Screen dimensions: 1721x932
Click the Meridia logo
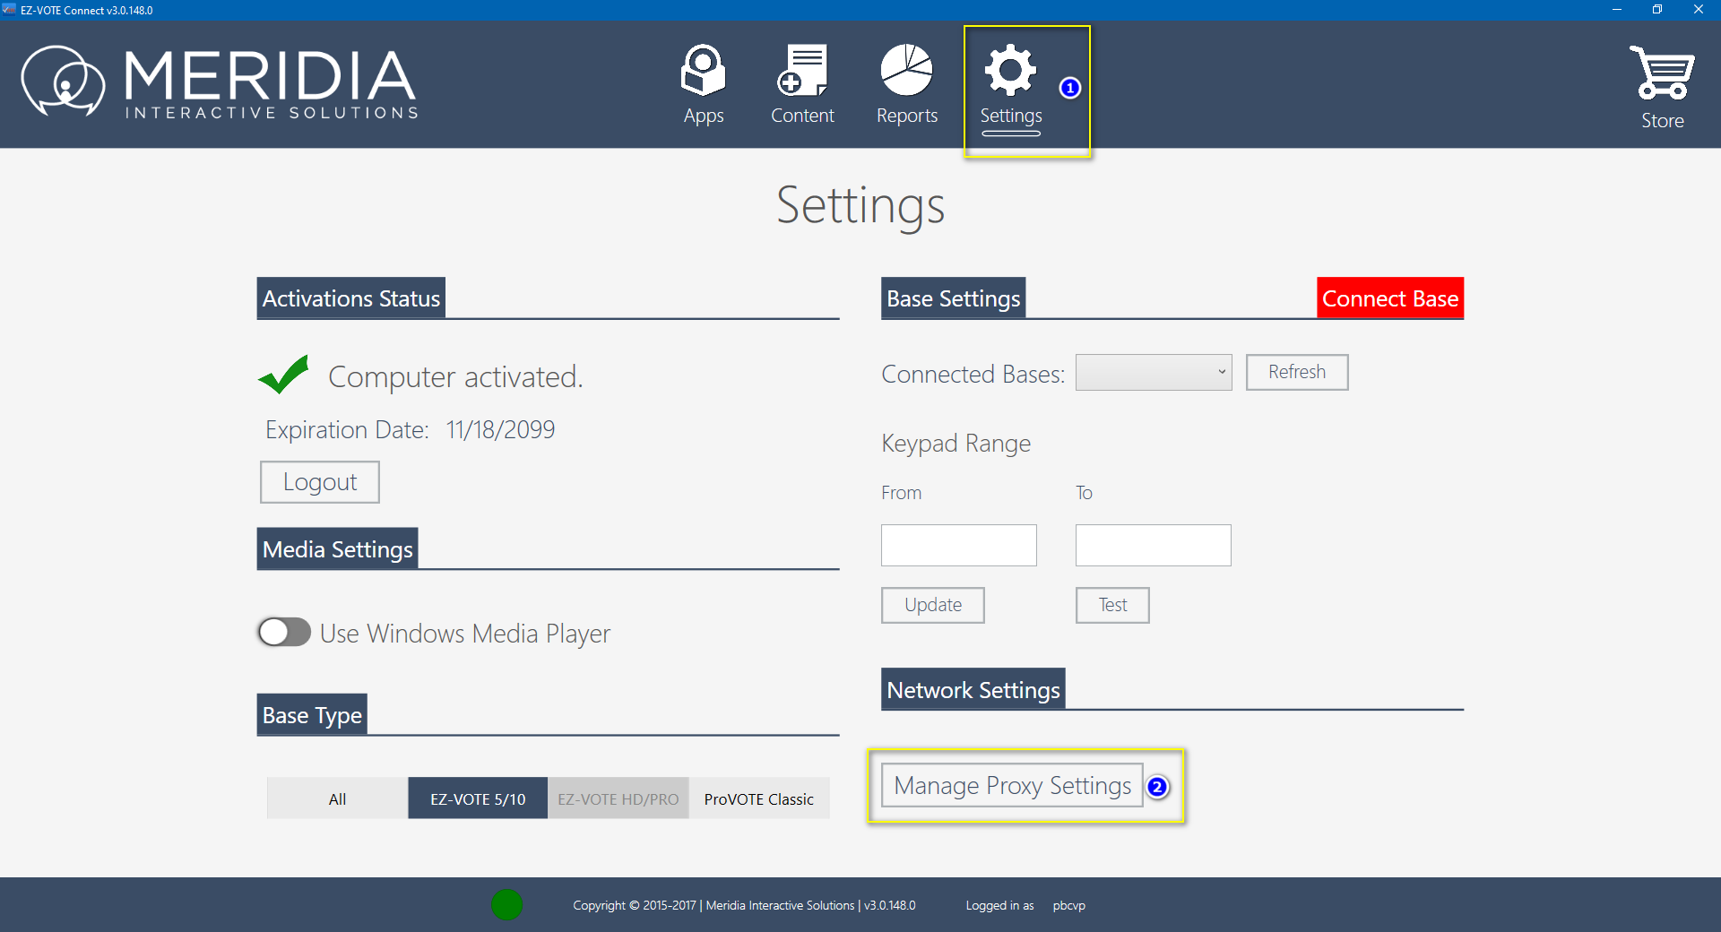pyautogui.click(x=220, y=82)
